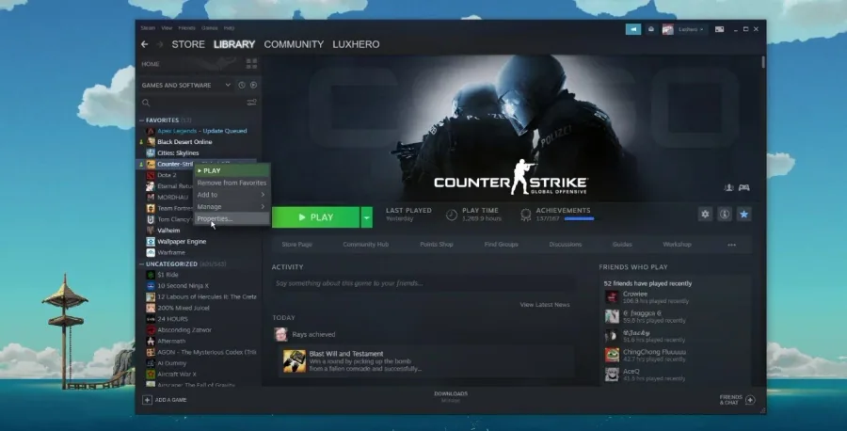Viewport: 847px width, 431px height.
Task: Open game settings gear icon
Action: (x=705, y=215)
